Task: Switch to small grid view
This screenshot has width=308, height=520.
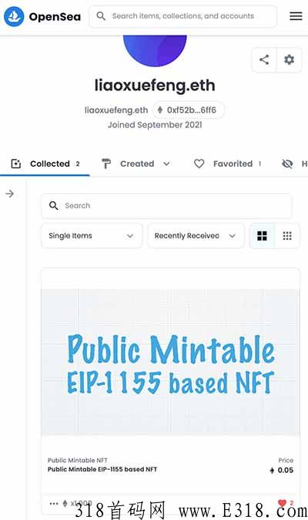Action: 287,236
